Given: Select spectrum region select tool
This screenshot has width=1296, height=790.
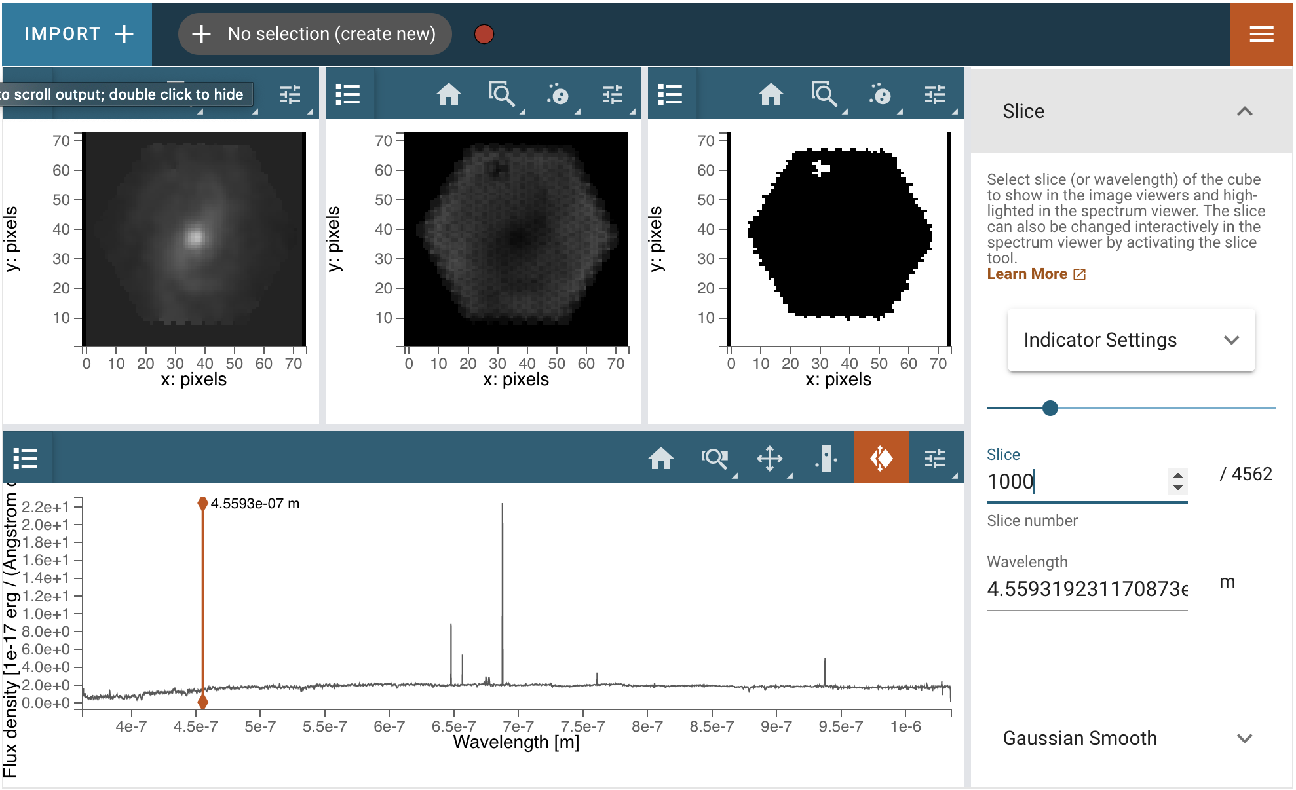Looking at the screenshot, I should pos(826,459).
